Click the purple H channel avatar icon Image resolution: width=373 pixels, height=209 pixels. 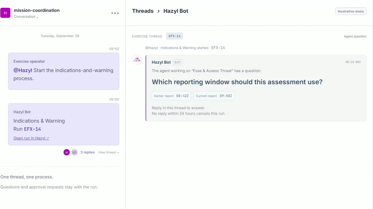[5, 13]
